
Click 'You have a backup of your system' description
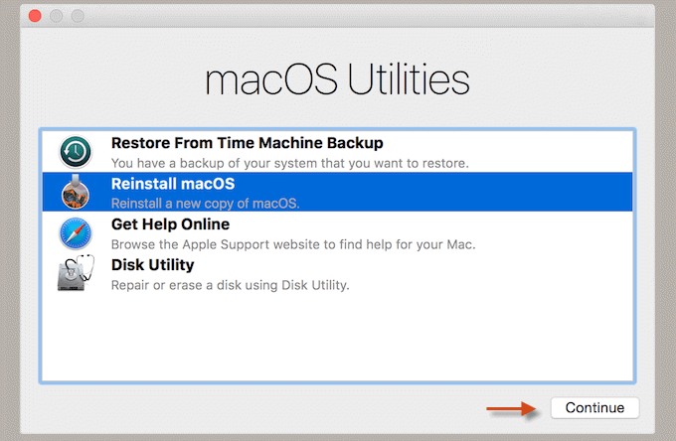point(289,163)
